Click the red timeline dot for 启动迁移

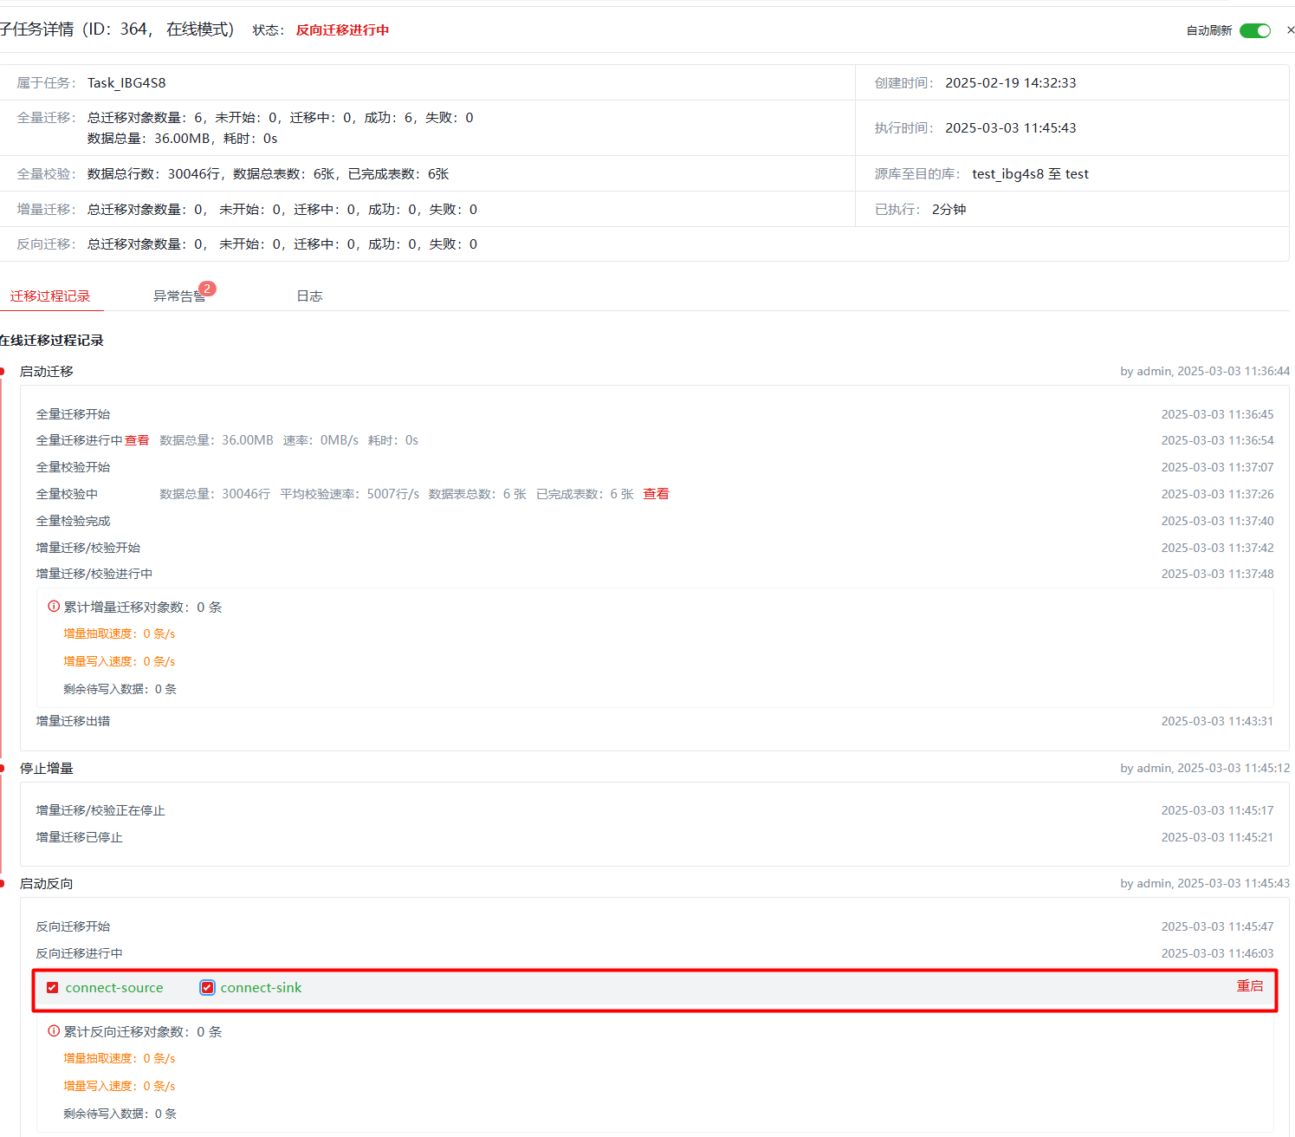pyautogui.click(x=3, y=372)
